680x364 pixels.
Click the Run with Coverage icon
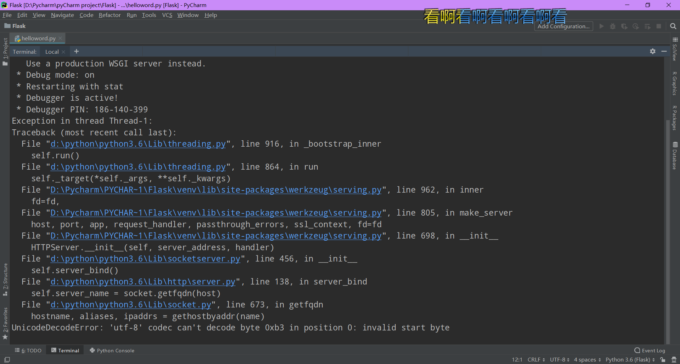[x=624, y=26]
